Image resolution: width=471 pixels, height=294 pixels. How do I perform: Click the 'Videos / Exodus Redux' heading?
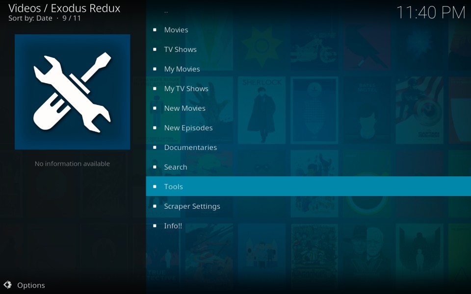tap(64, 8)
